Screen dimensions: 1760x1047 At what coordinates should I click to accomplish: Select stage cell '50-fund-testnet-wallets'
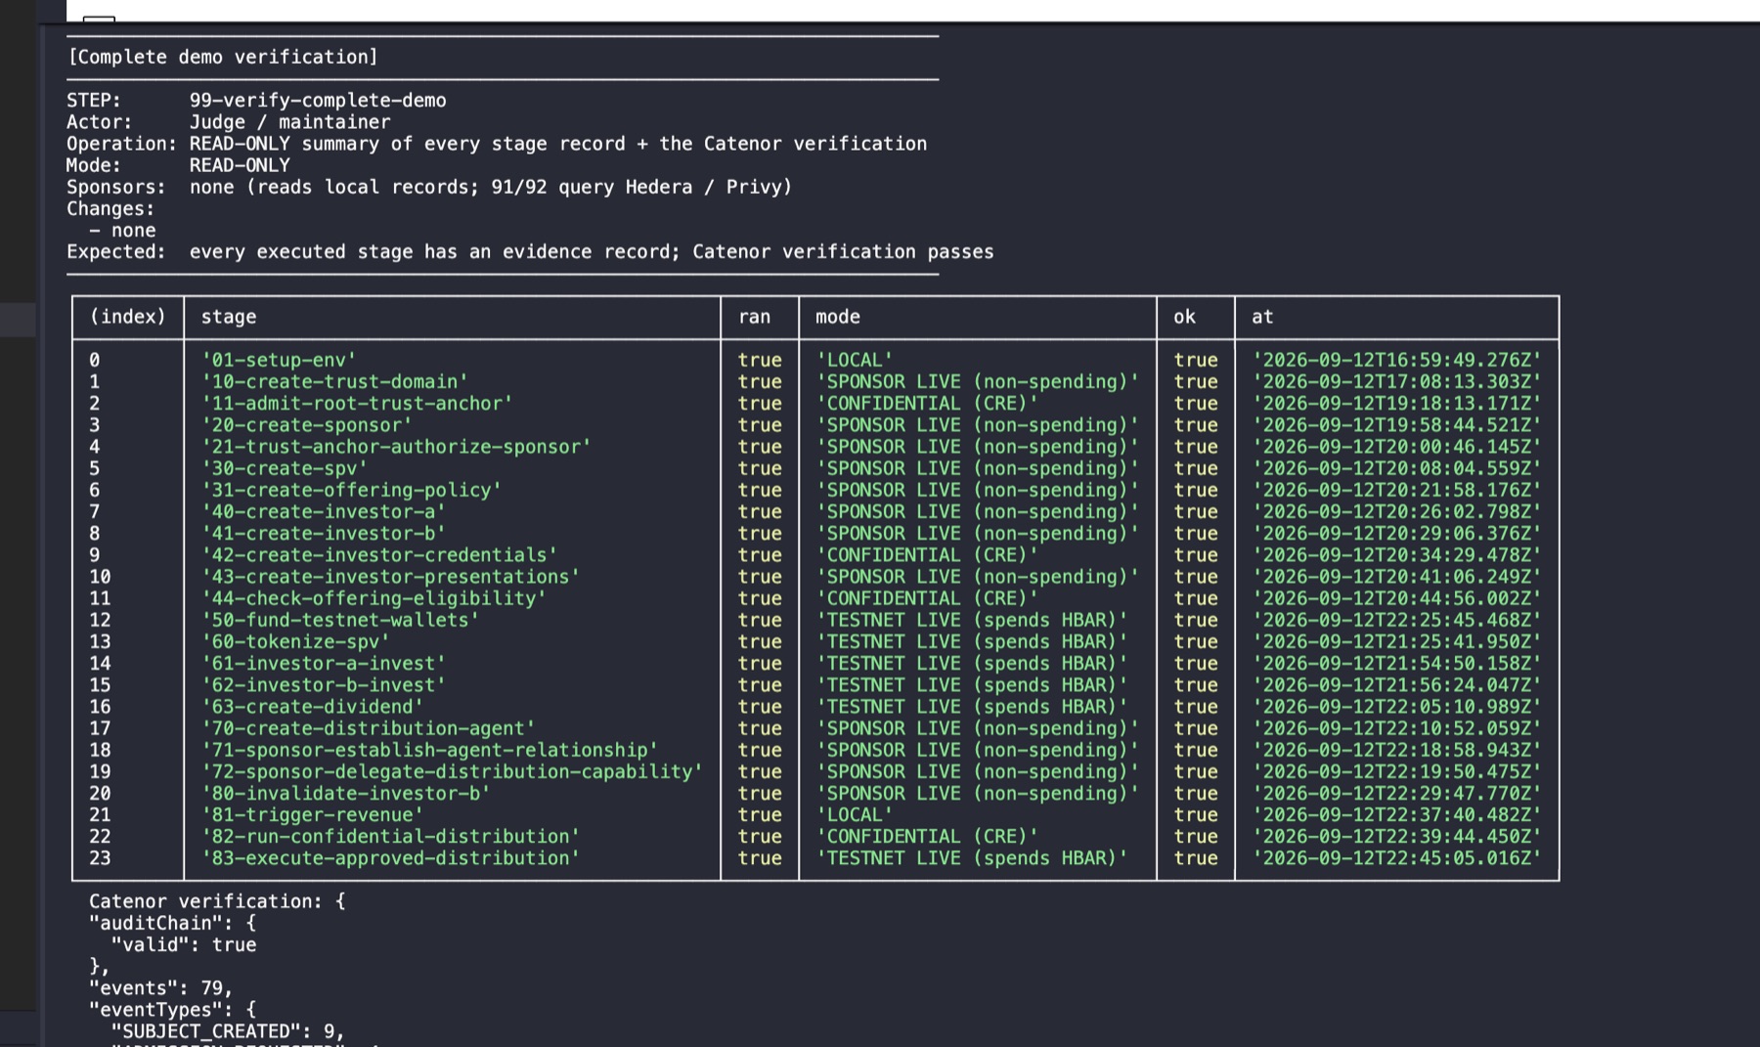click(340, 620)
